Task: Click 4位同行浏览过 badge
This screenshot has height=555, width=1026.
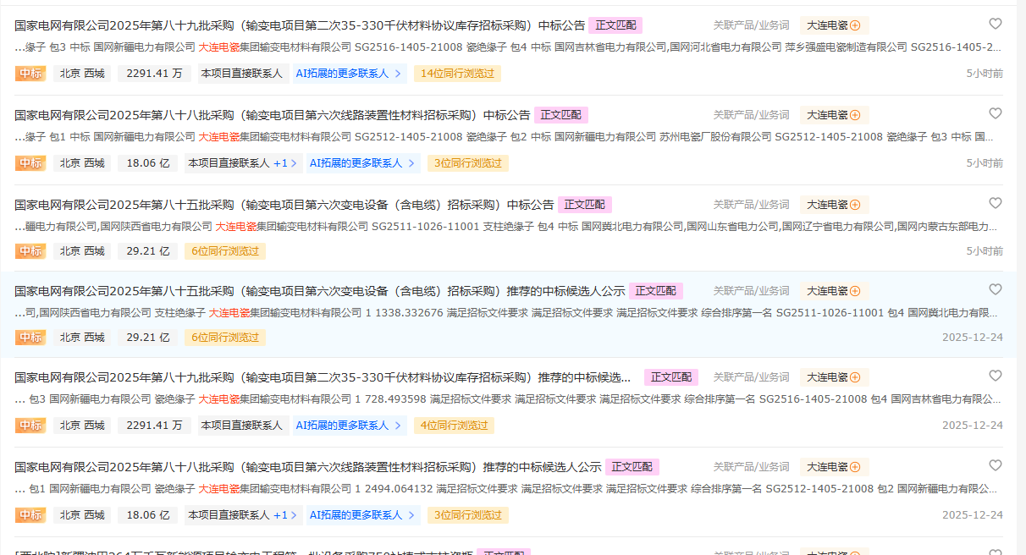Action: pyautogui.click(x=454, y=426)
